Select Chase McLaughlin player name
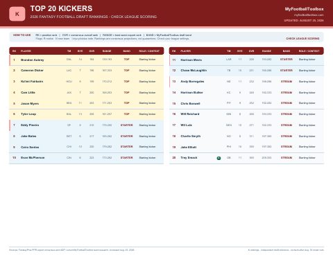The image size is (333, 257). tap(194, 70)
